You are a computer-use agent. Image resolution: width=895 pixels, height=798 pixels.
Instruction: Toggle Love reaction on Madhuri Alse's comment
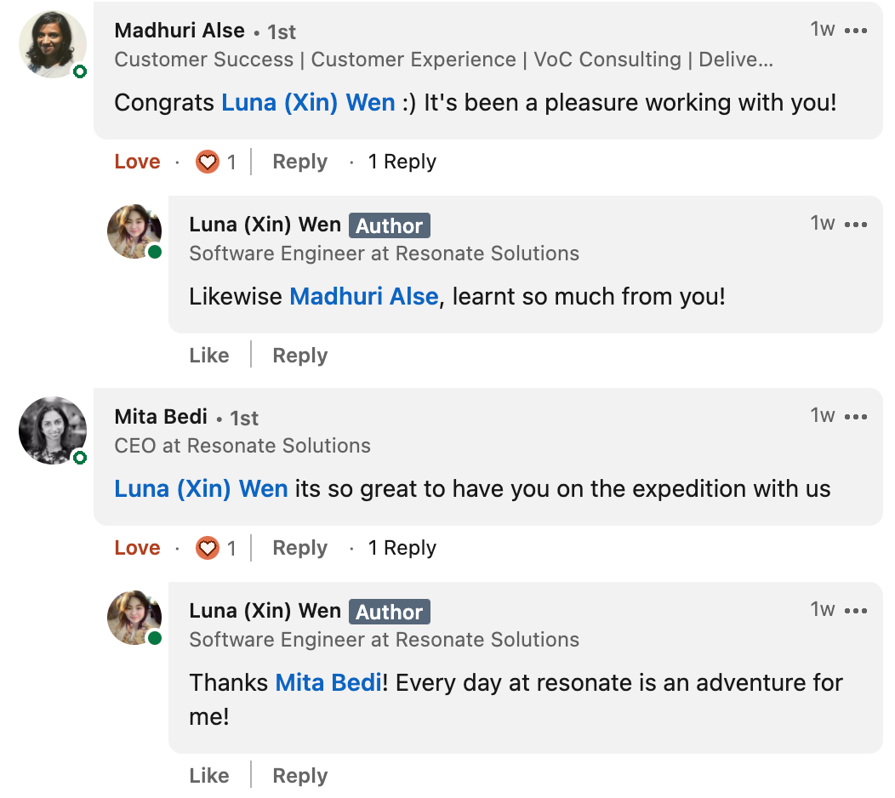pyautogui.click(x=137, y=162)
